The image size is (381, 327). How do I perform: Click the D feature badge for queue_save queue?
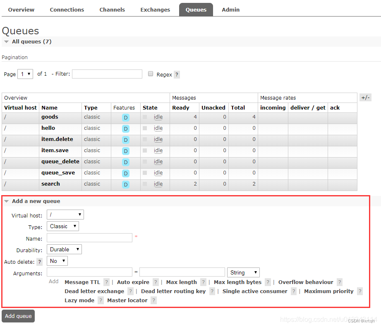[126, 174]
